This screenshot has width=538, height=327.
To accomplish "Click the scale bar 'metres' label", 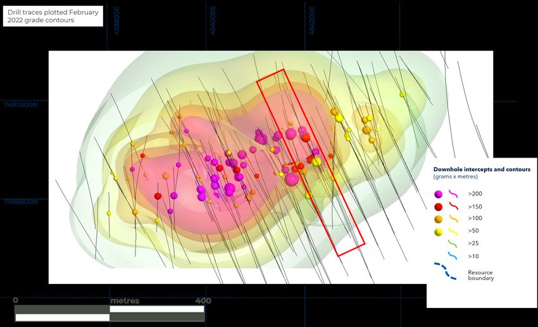I will pos(125,301).
